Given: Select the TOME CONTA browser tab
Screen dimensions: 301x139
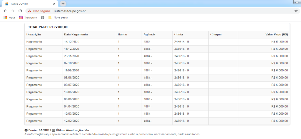Looking at the screenshot, I should coord(31,4).
